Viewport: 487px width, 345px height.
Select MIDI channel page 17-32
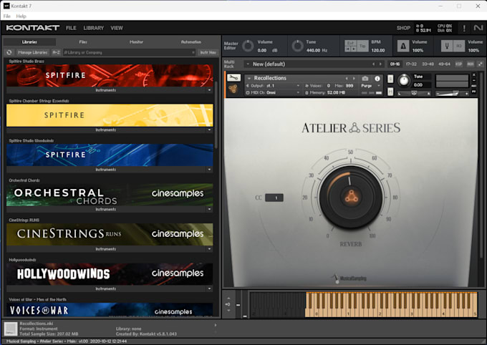click(411, 64)
